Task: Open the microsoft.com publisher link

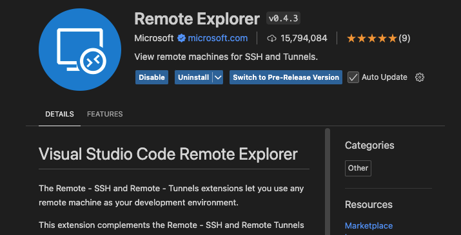Action: 217,38
